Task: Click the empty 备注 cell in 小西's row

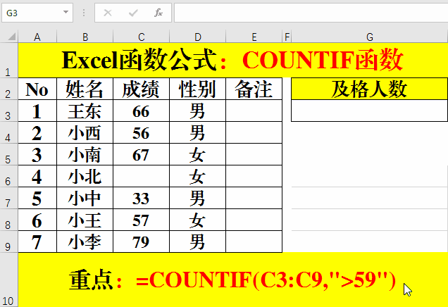Action: click(x=254, y=132)
